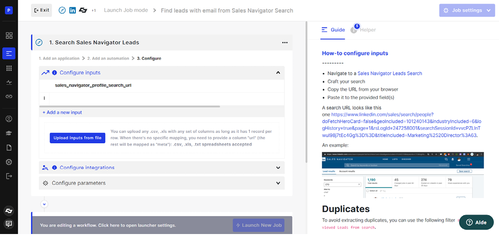Image resolution: width=499 pixels, height=242 pixels.
Task: Click the info icon next to Configure integrations
Action: click(x=54, y=168)
